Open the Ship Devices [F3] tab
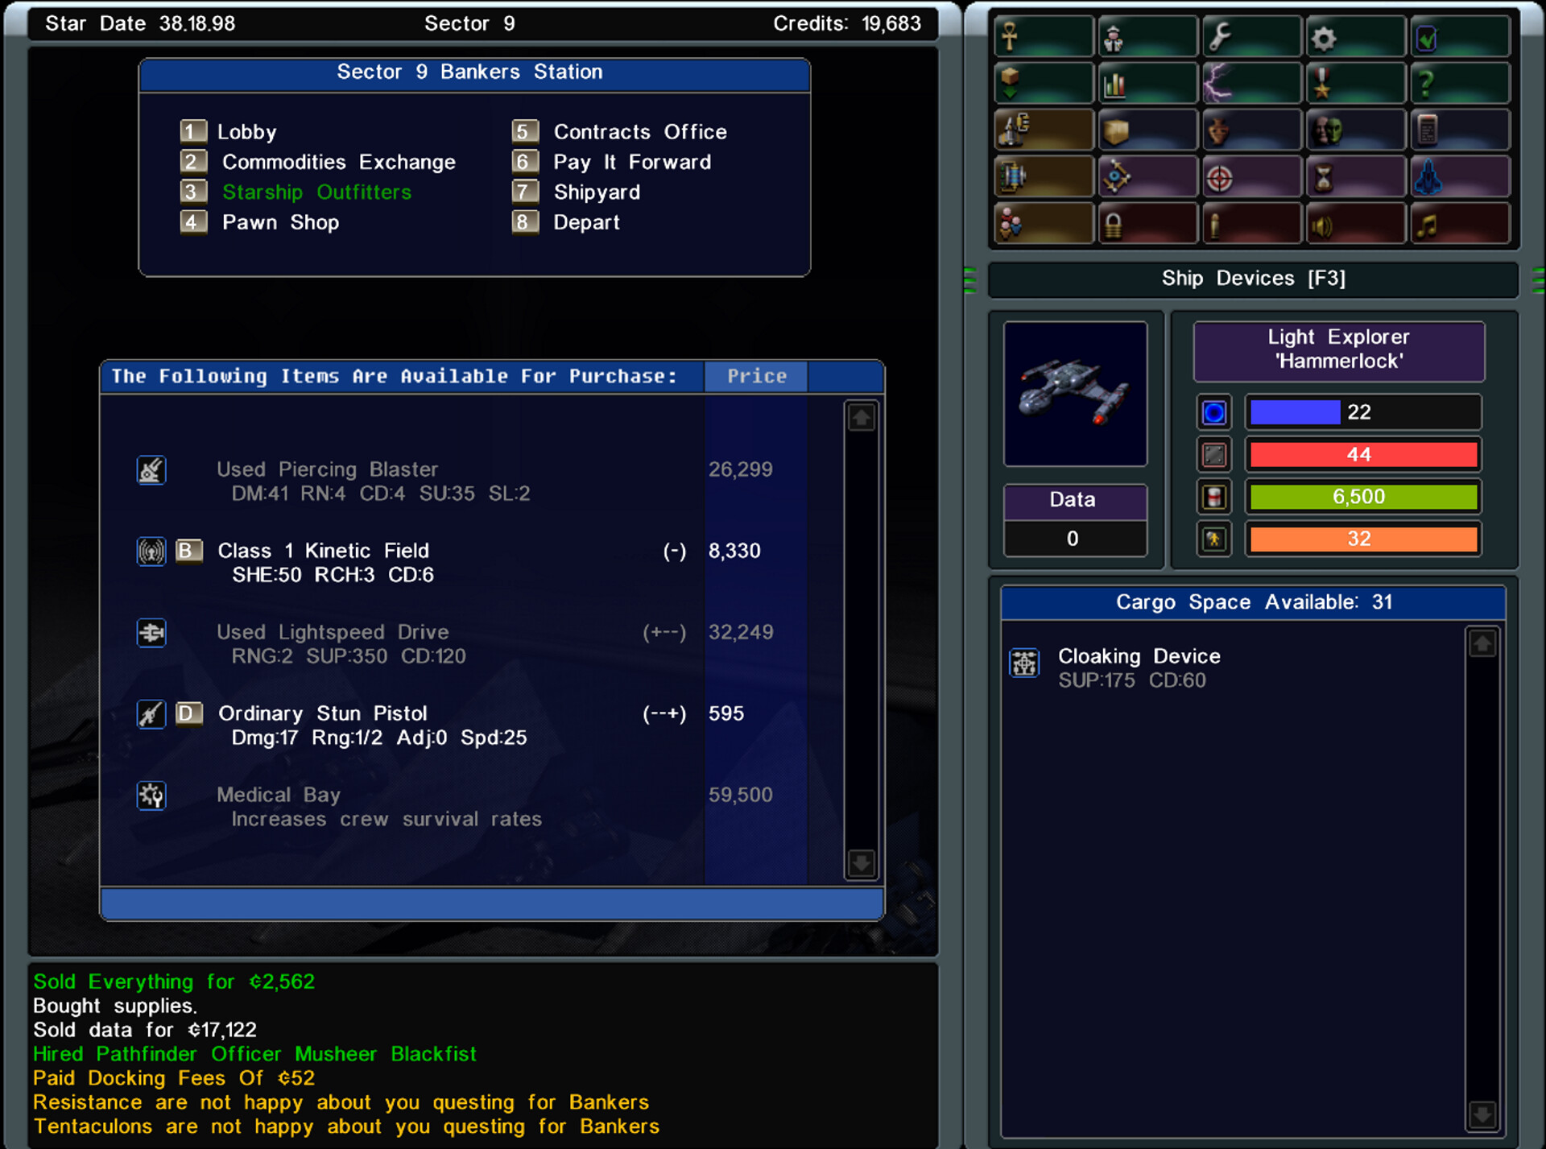 point(1250,279)
